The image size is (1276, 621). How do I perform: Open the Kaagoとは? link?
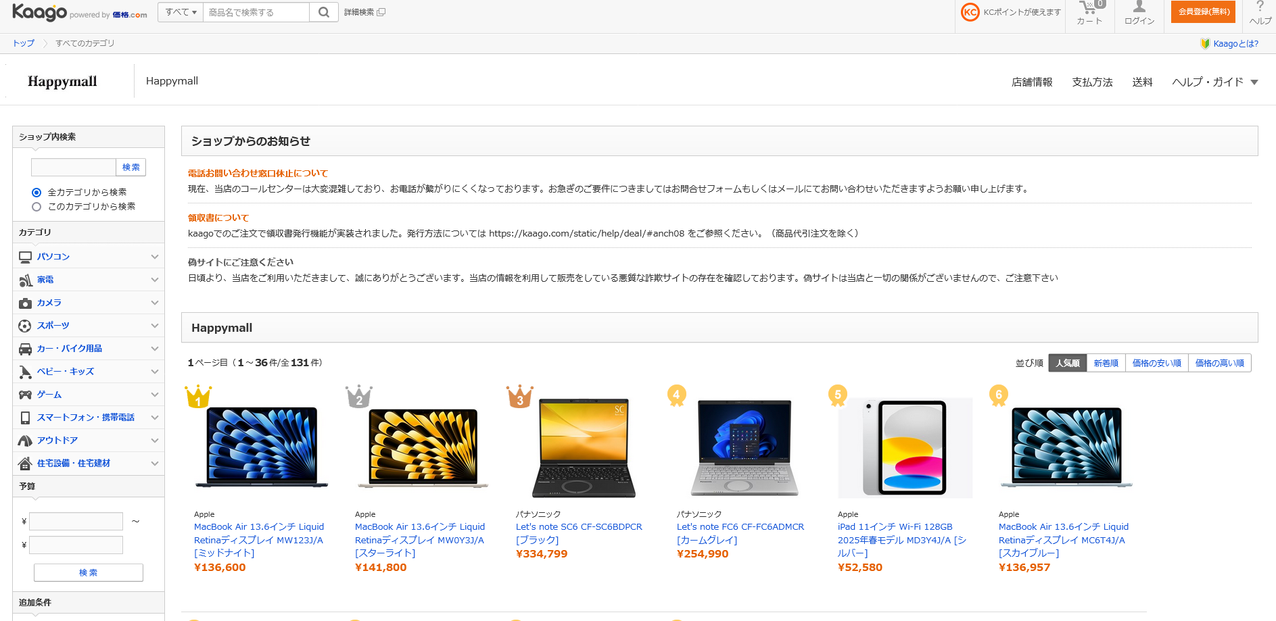click(x=1236, y=43)
